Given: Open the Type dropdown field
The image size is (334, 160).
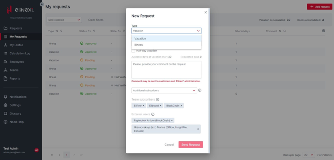Looking at the screenshot, I should point(166,31).
